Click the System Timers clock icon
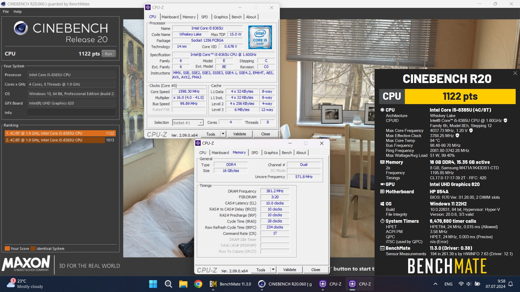The width and height of the screenshot is (520, 292). 382,221
